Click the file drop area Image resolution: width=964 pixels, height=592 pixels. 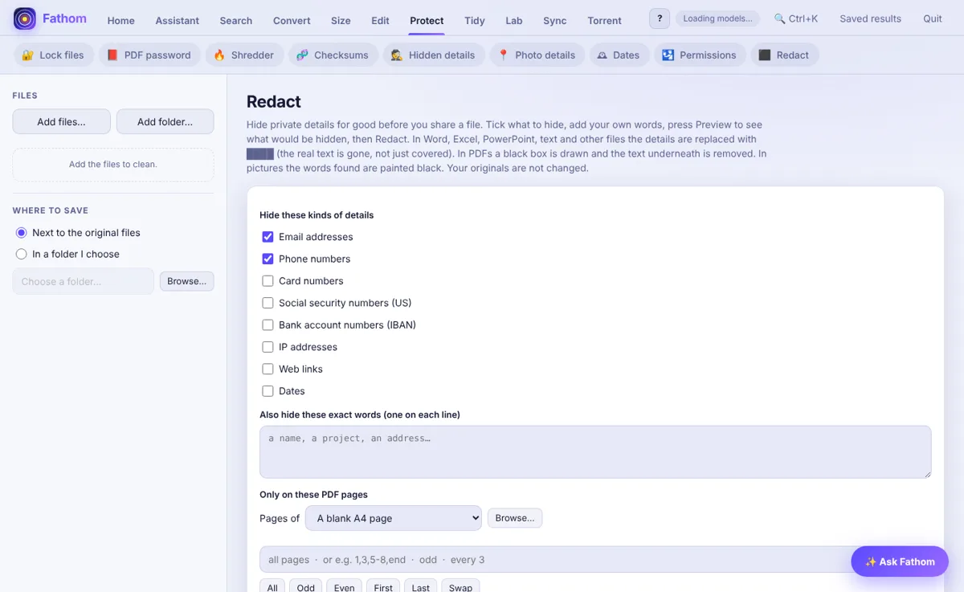click(113, 165)
